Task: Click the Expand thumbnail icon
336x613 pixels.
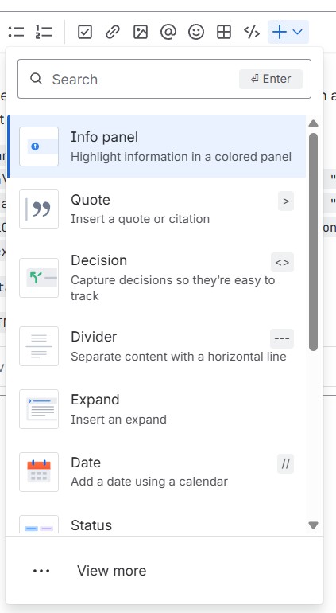Action: tap(39, 409)
